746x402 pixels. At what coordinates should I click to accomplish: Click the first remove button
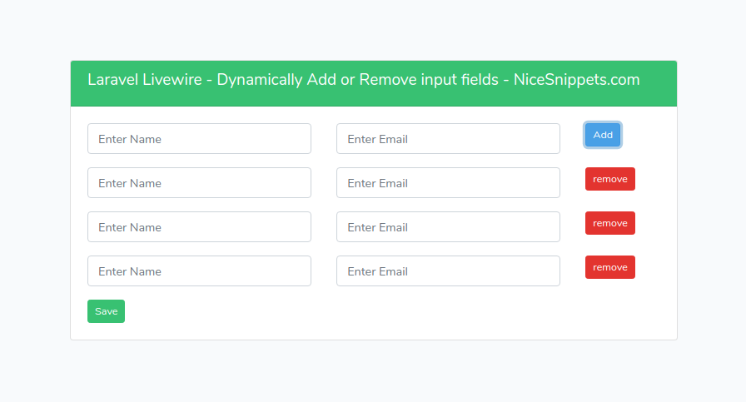(x=610, y=179)
